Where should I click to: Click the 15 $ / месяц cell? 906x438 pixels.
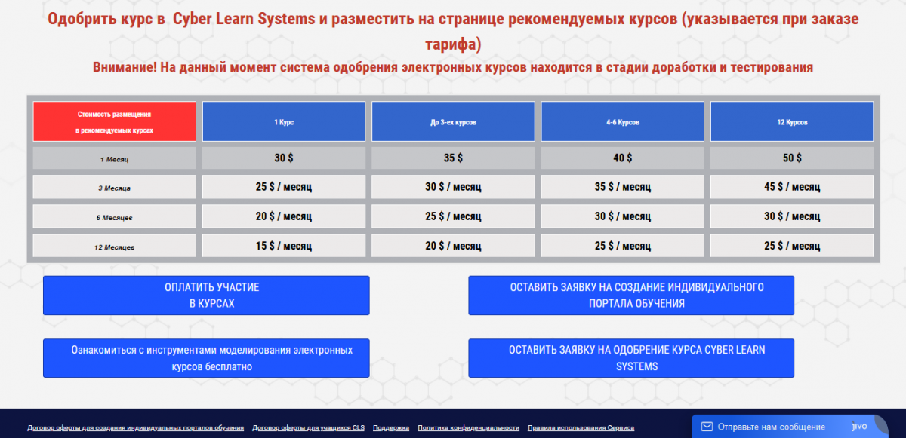click(x=284, y=247)
